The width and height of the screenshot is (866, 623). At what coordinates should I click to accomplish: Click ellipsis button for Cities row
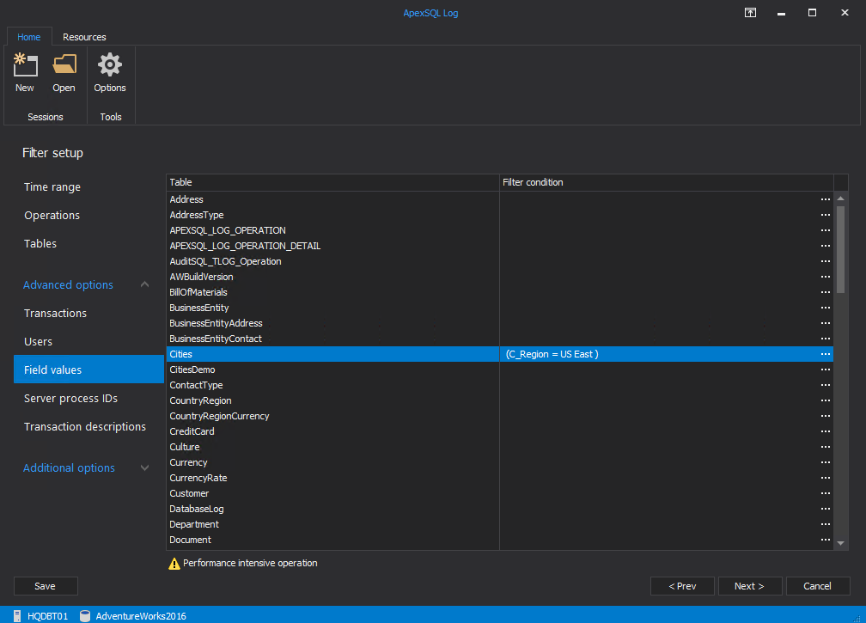tap(825, 354)
